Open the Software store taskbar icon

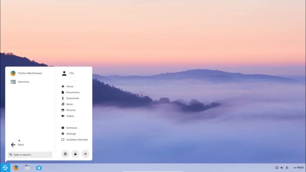coord(39,168)
